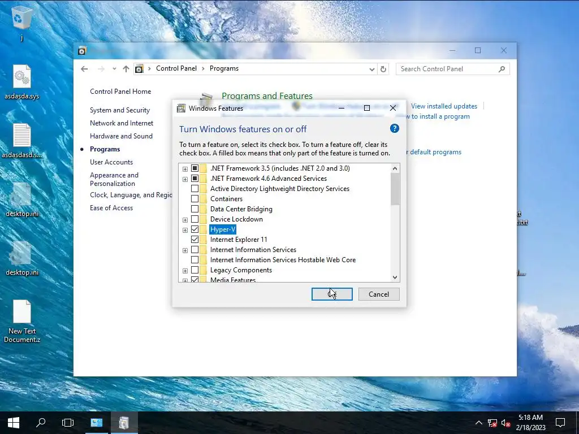The image size is (579, 434).
Task: Click the Control Panel address bar icon
Action: point(139,69)
